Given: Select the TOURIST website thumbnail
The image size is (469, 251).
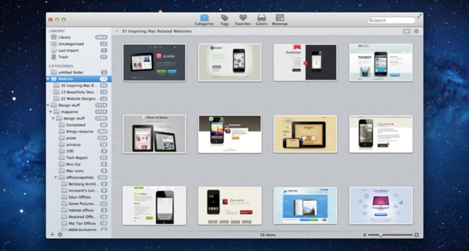Looking at the screenshot, I should click(381, 63).
